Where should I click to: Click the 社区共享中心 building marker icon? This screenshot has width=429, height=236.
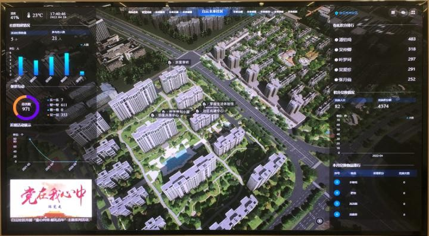(198, 111)
